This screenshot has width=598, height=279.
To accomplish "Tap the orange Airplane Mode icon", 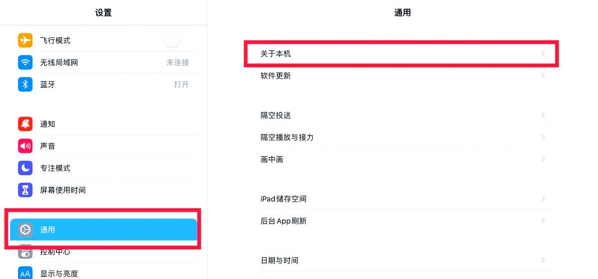I will click(x=25, y=40).
